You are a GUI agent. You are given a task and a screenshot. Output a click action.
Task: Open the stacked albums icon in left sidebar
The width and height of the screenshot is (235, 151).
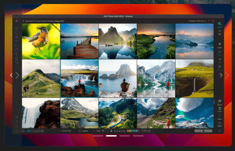point(16,50)
